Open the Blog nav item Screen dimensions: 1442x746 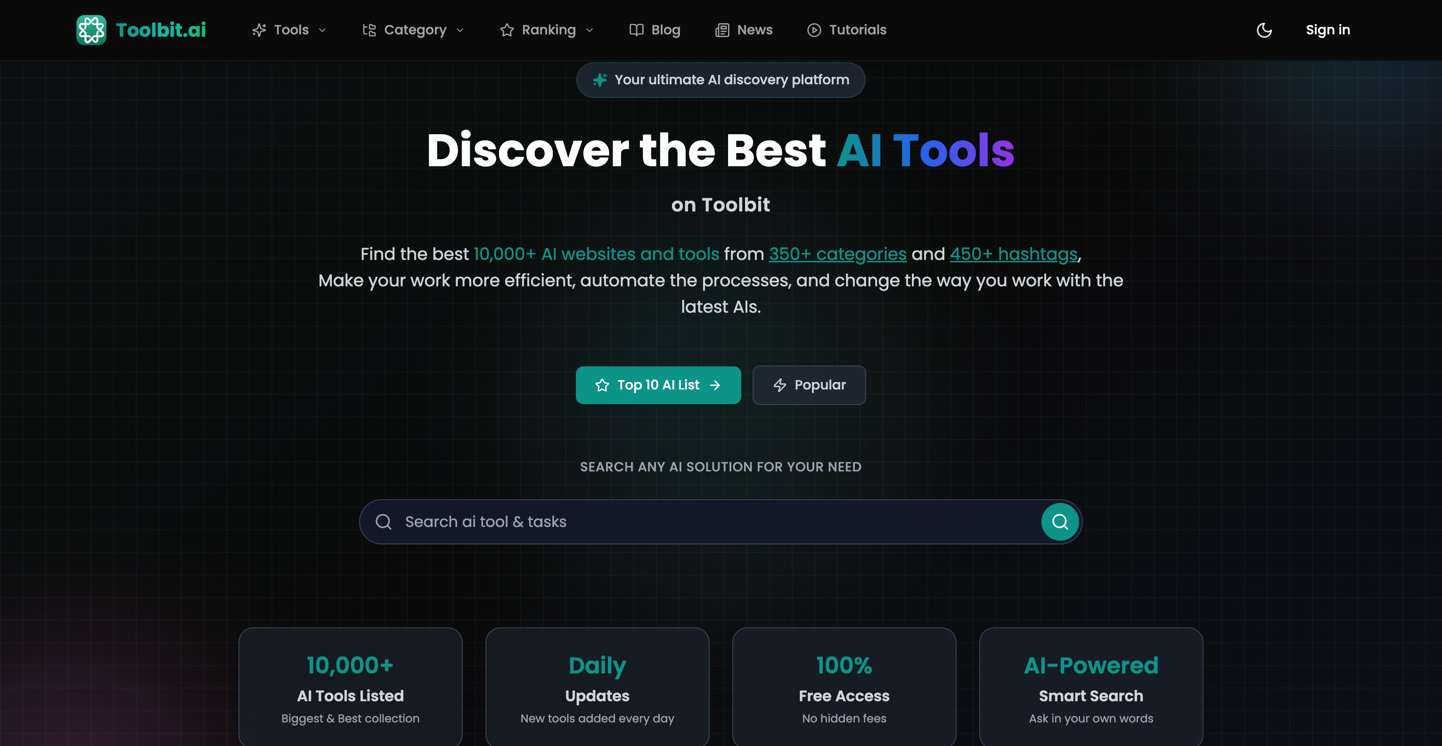665,30
